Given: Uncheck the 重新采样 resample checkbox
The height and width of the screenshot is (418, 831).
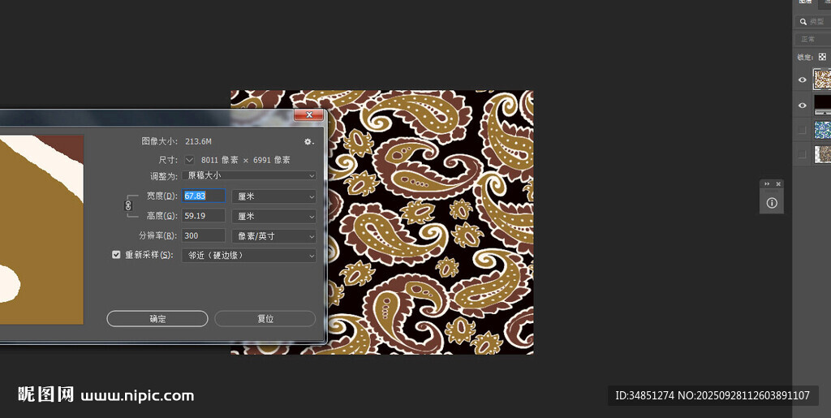Looking at the screenshot, I should coord(116,255).
